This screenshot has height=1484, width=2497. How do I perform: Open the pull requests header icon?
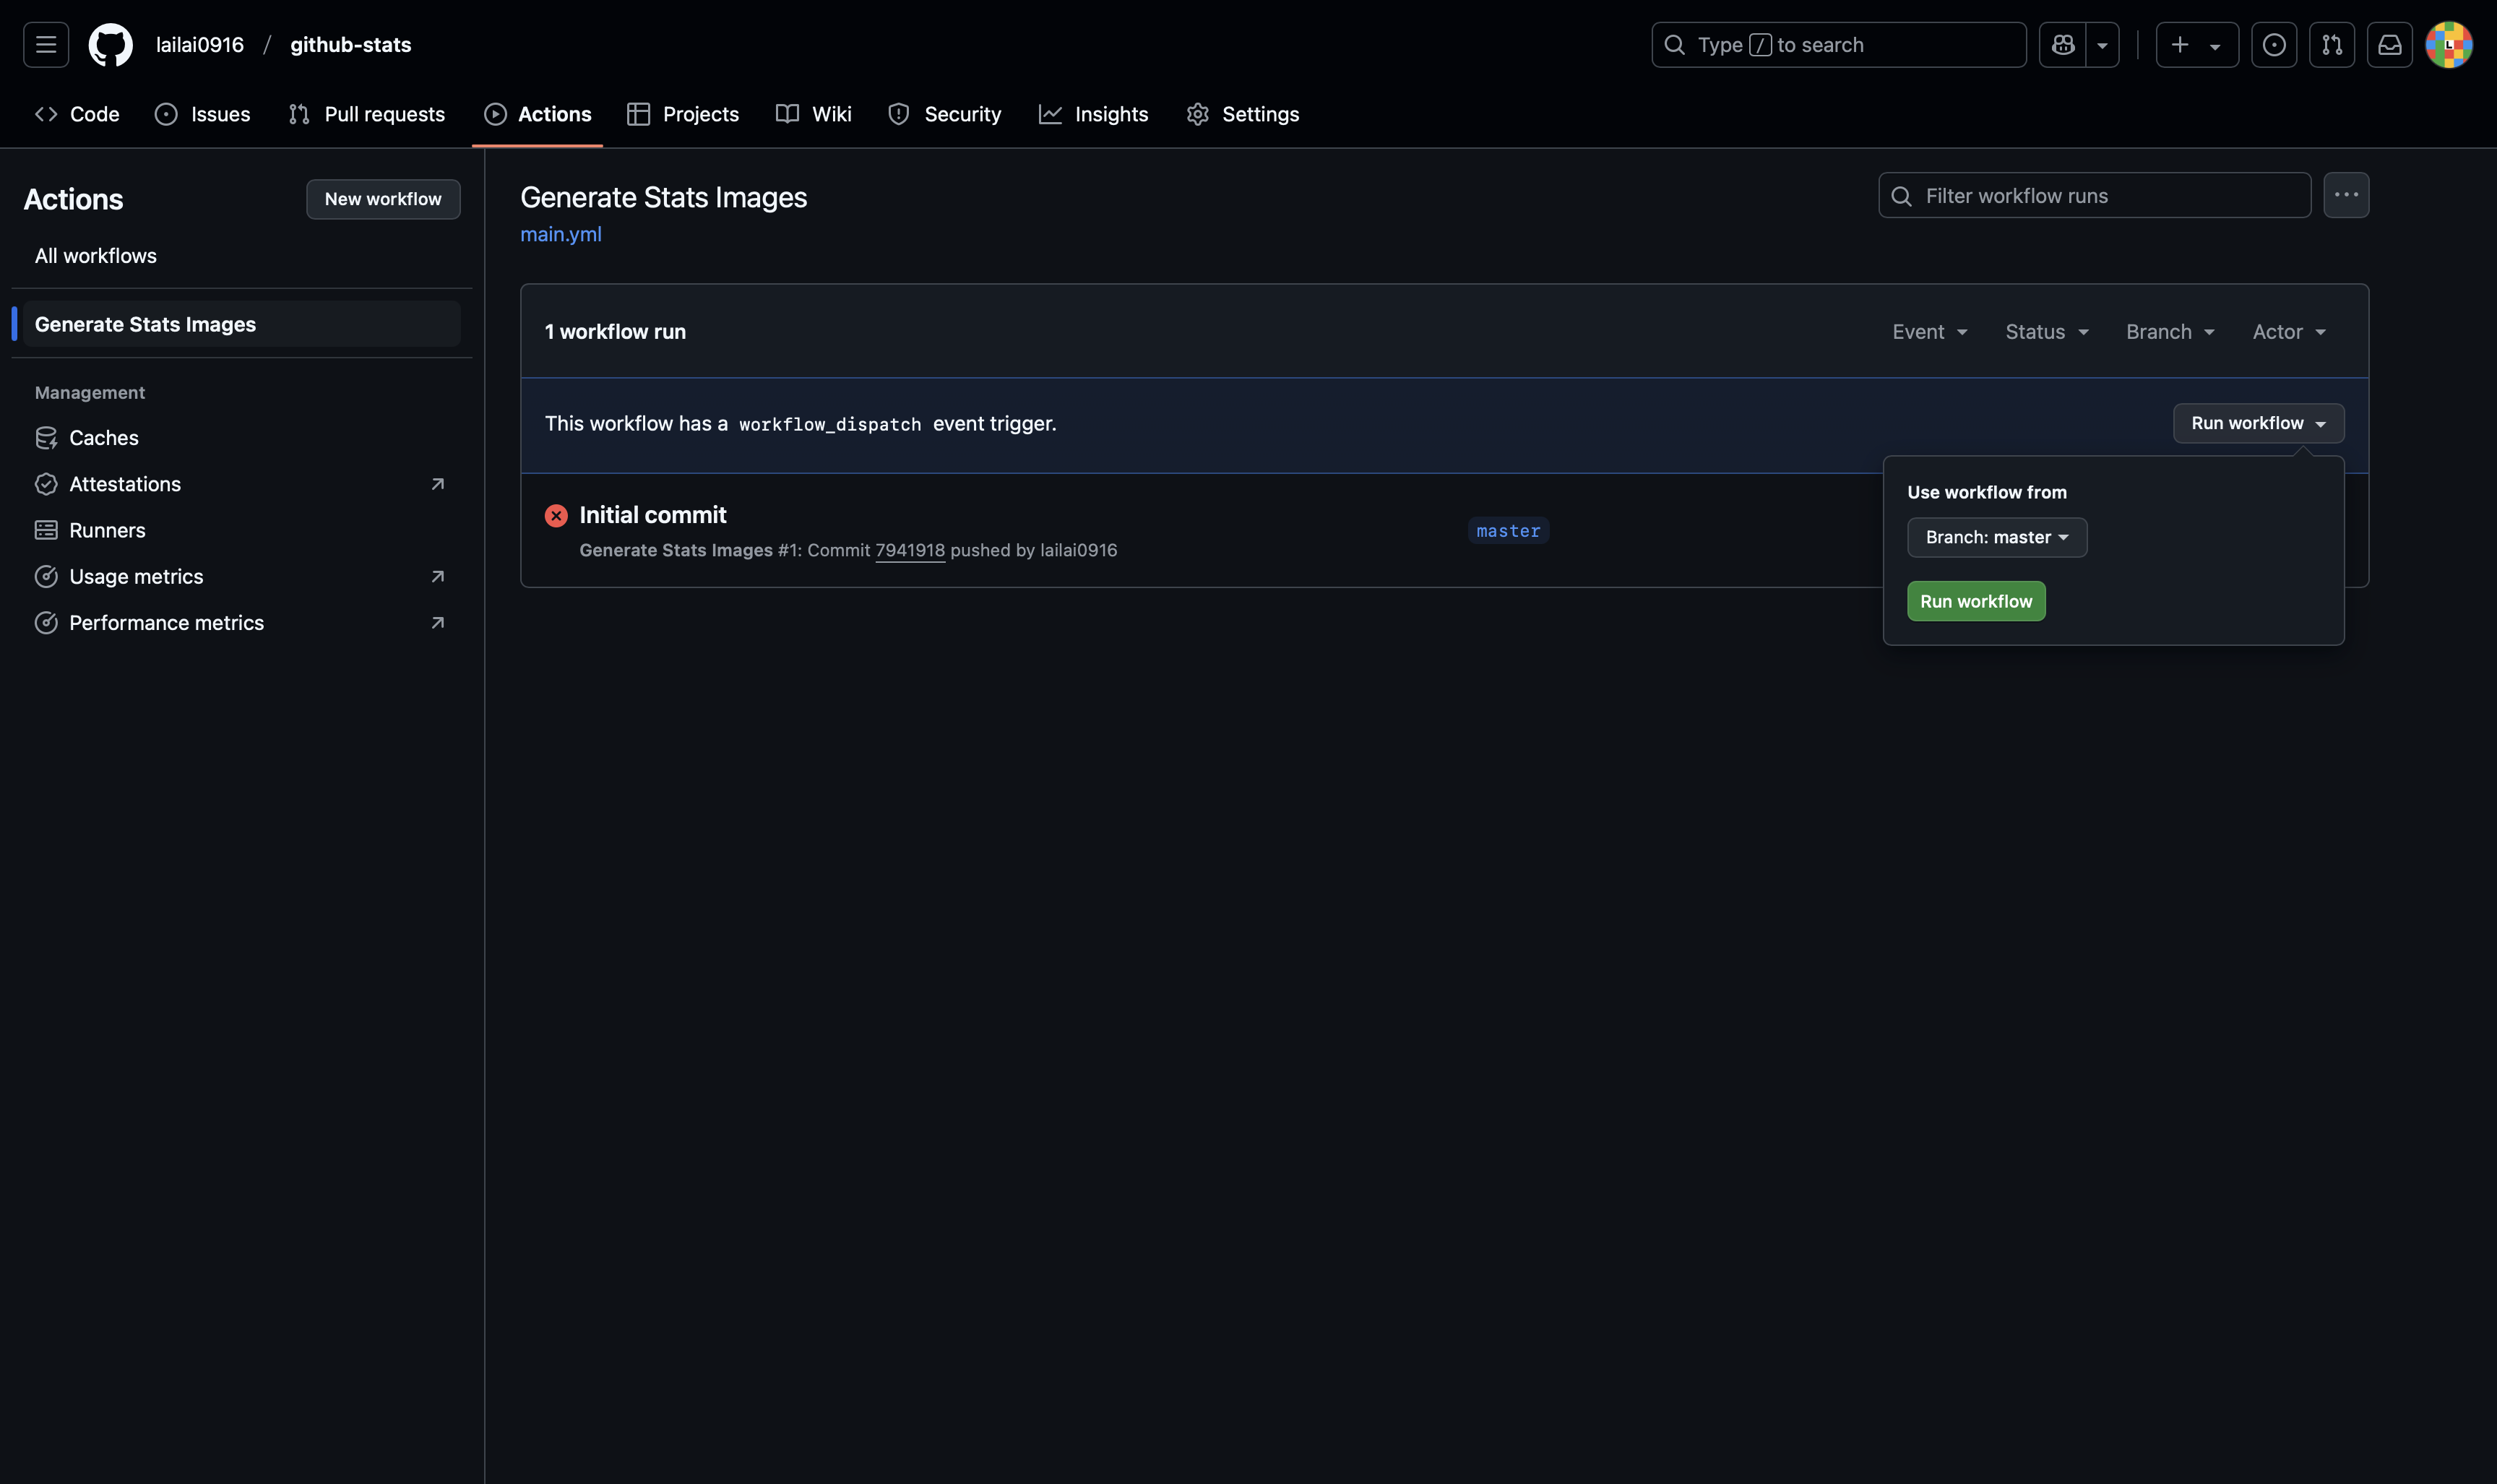[2331, 45]
